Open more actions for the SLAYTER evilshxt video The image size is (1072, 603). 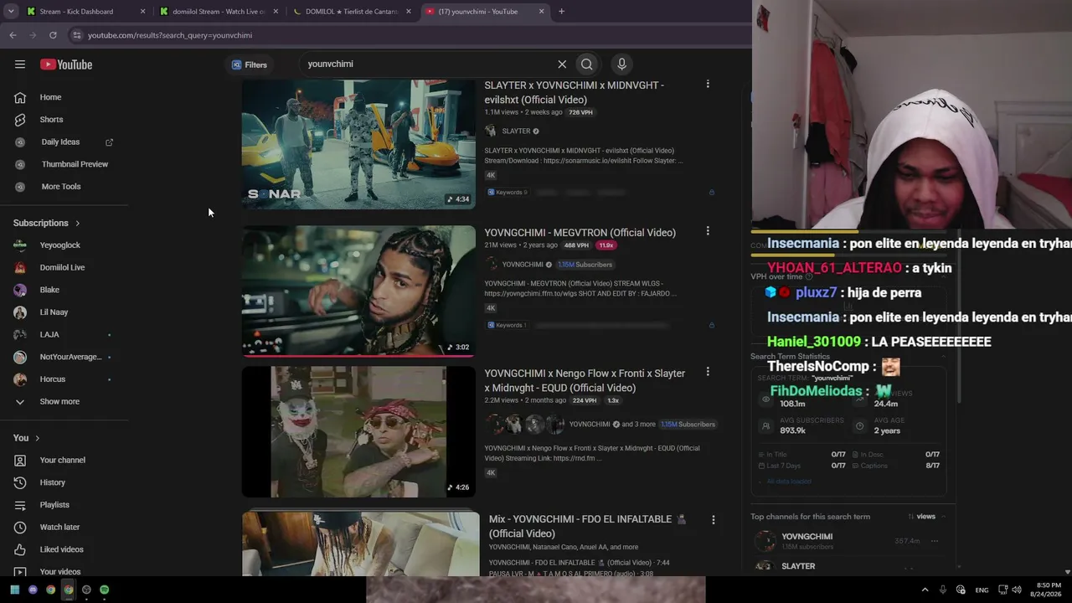708,84
